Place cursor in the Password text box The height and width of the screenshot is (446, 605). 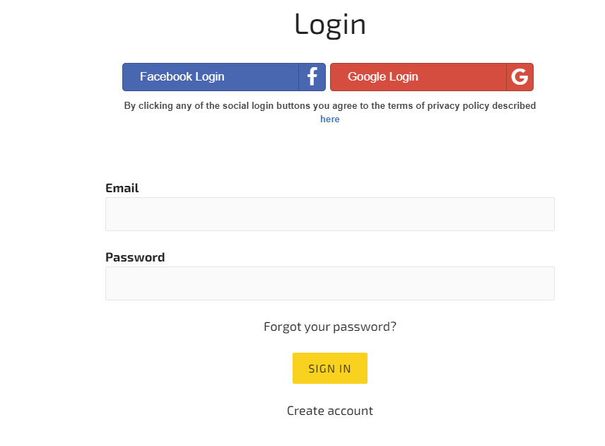click(329, 283)
